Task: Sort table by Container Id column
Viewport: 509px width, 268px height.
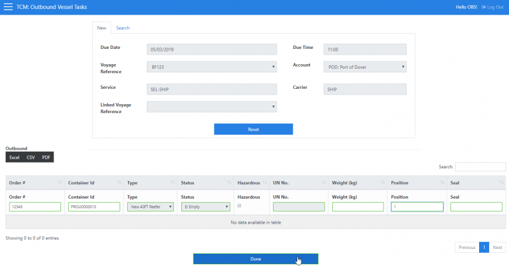Action: [118, 183]
